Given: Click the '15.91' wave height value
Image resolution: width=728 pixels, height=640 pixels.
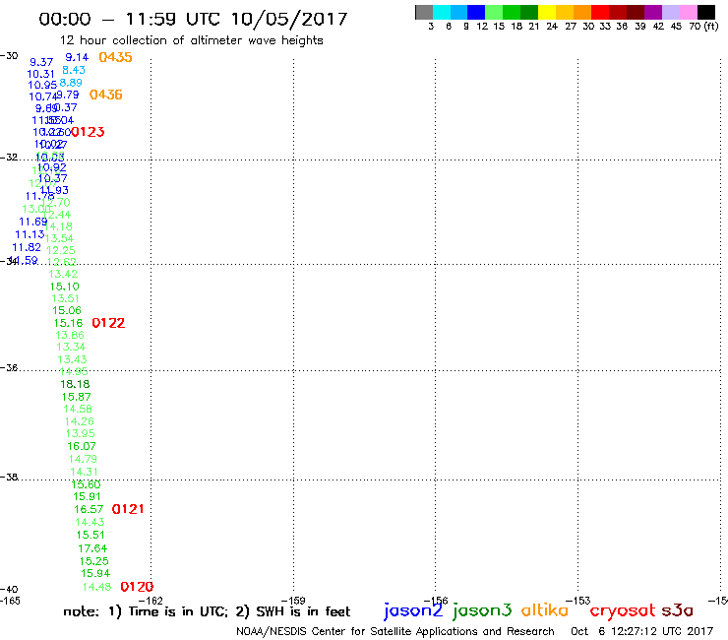Looking at the screenshot, I should tap(87, 497).
